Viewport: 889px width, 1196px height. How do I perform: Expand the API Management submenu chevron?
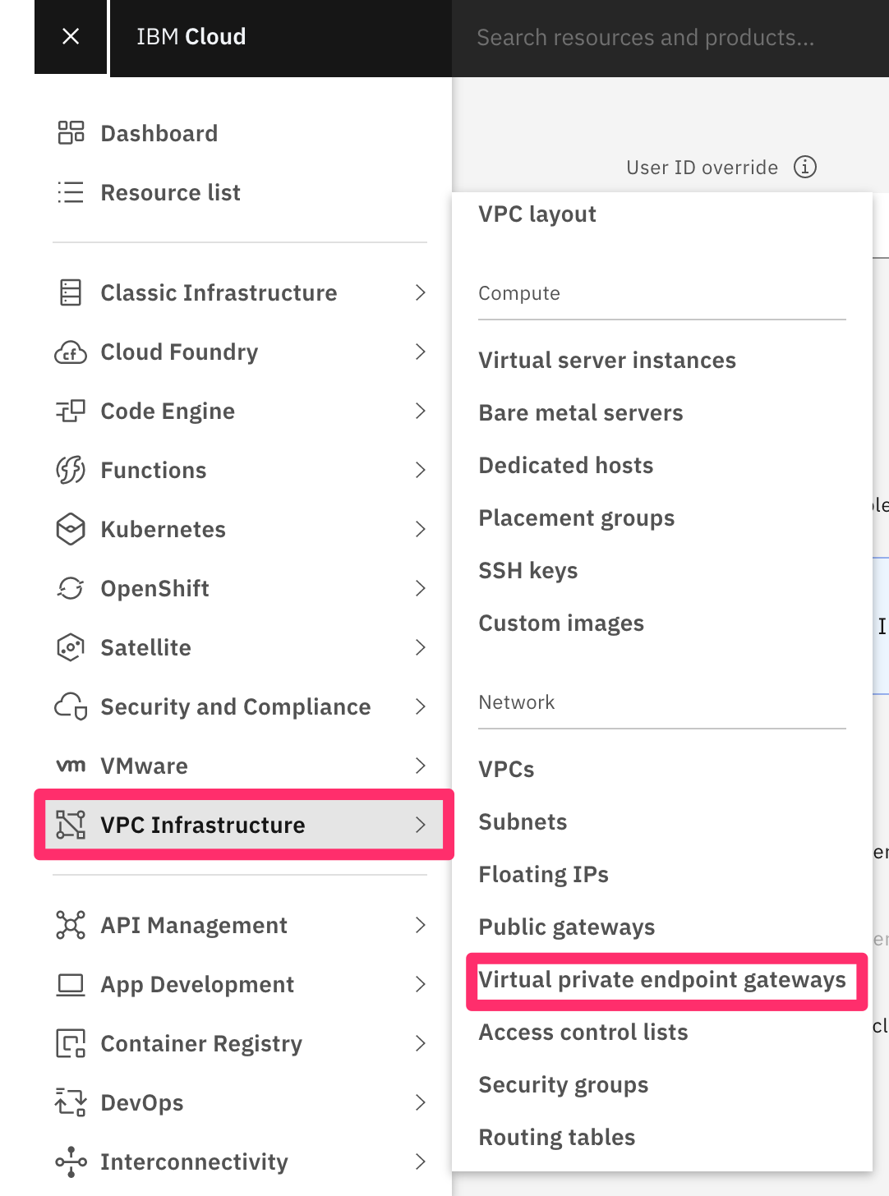point(421,925)
